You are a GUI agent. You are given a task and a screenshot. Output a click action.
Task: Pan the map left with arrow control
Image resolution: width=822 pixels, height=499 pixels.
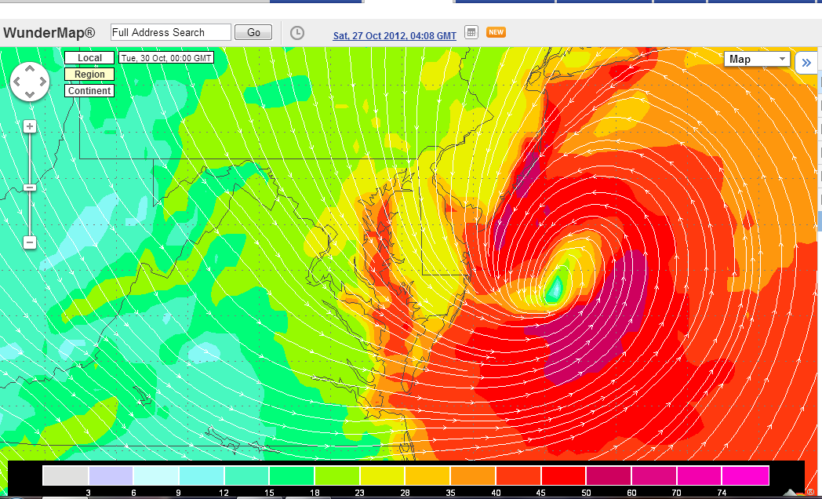coord(16,82)
